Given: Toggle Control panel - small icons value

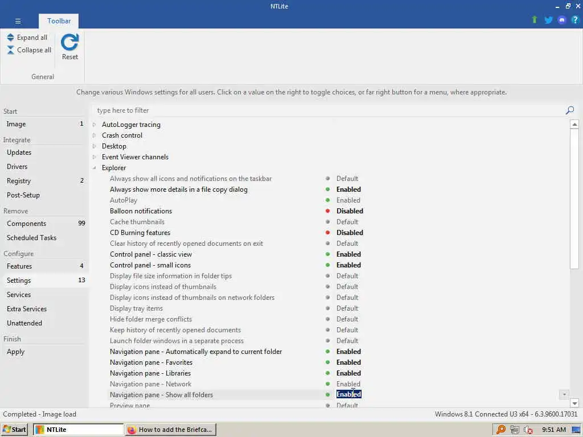Looking at the screenshot, I should (348, 265).
